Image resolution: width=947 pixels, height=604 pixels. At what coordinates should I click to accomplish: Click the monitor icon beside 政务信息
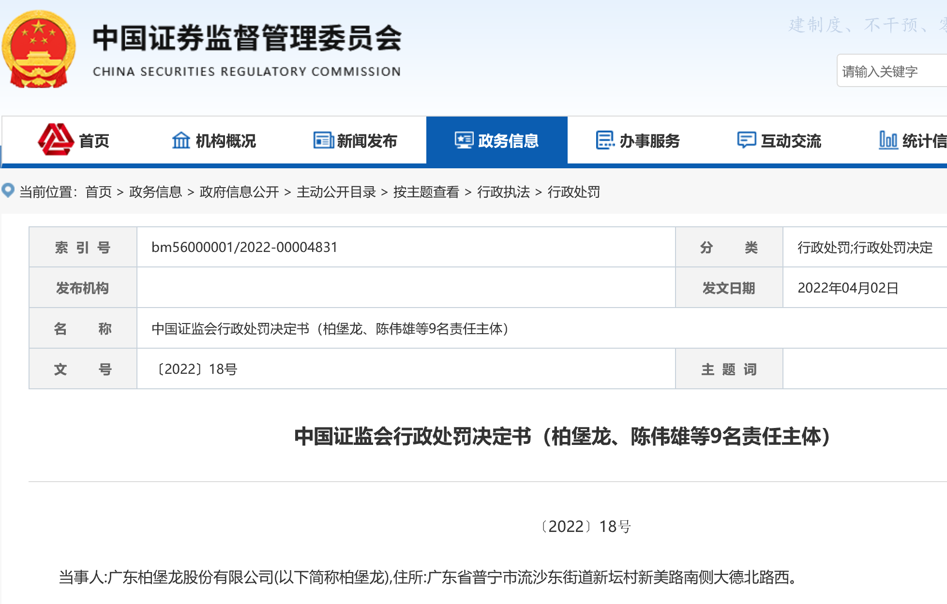coord(464,140)
